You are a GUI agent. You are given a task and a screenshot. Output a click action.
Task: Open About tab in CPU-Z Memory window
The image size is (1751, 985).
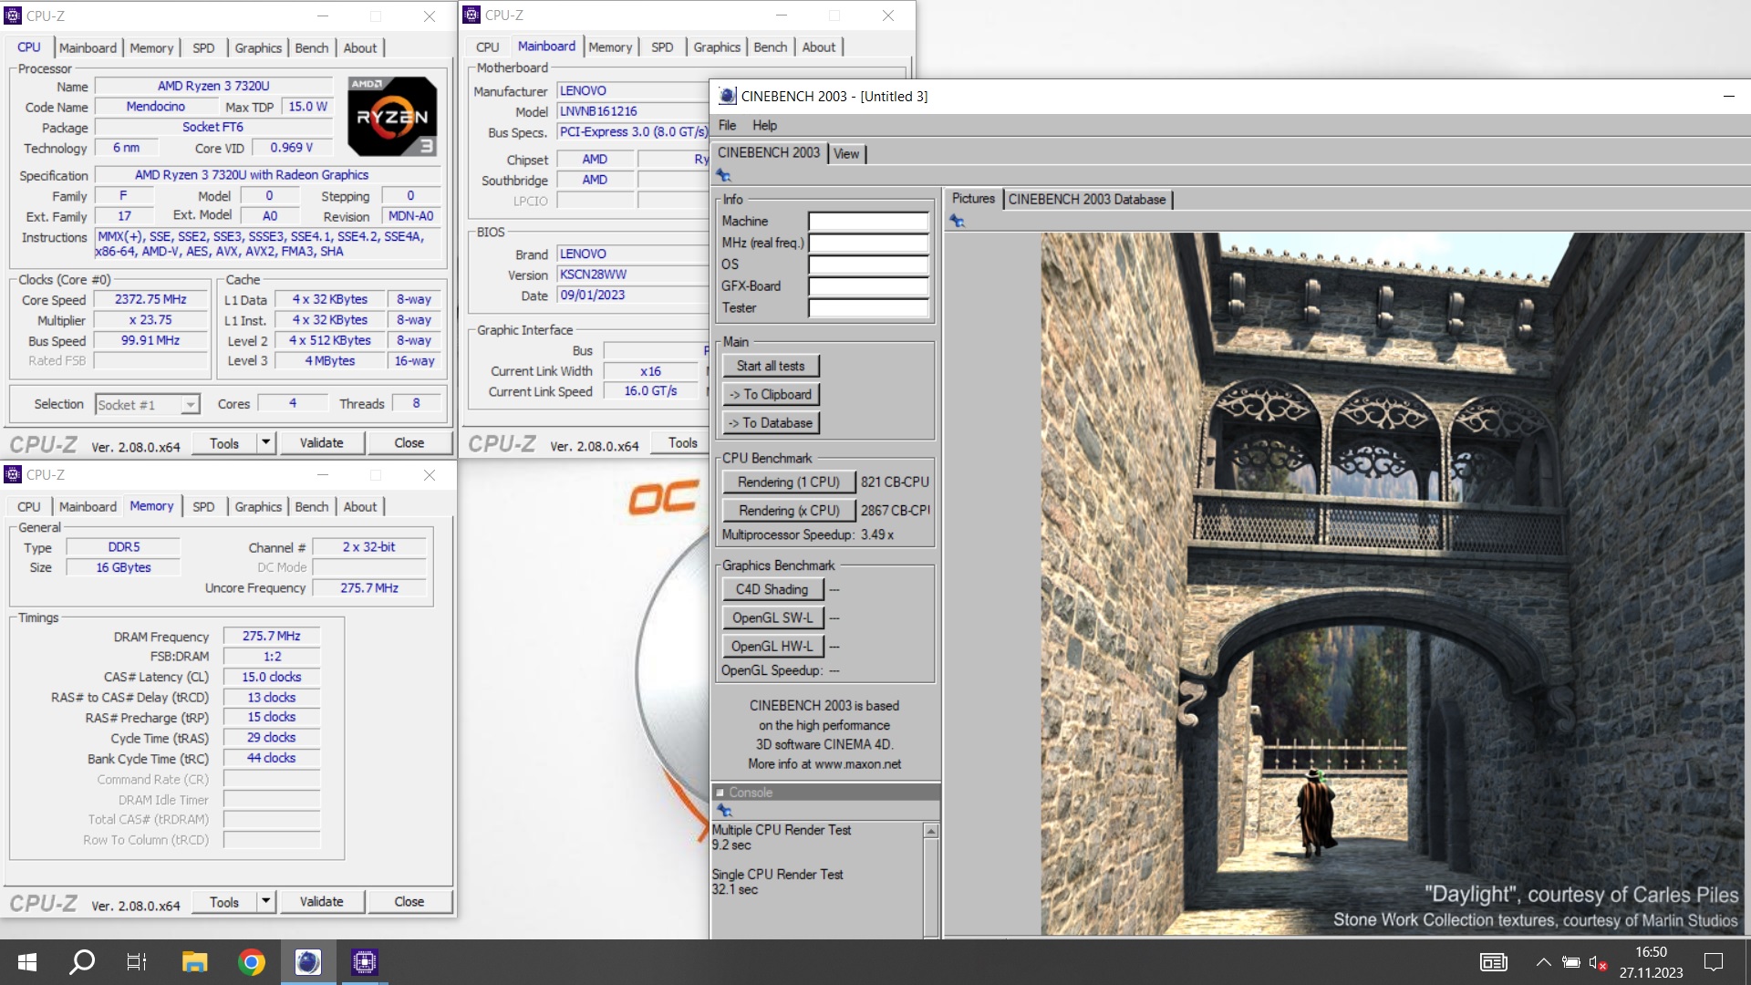pyautogui.click(x=359, y=506)
